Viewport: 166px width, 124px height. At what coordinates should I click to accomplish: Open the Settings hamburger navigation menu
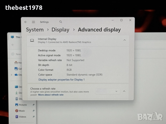pos(33,22)
